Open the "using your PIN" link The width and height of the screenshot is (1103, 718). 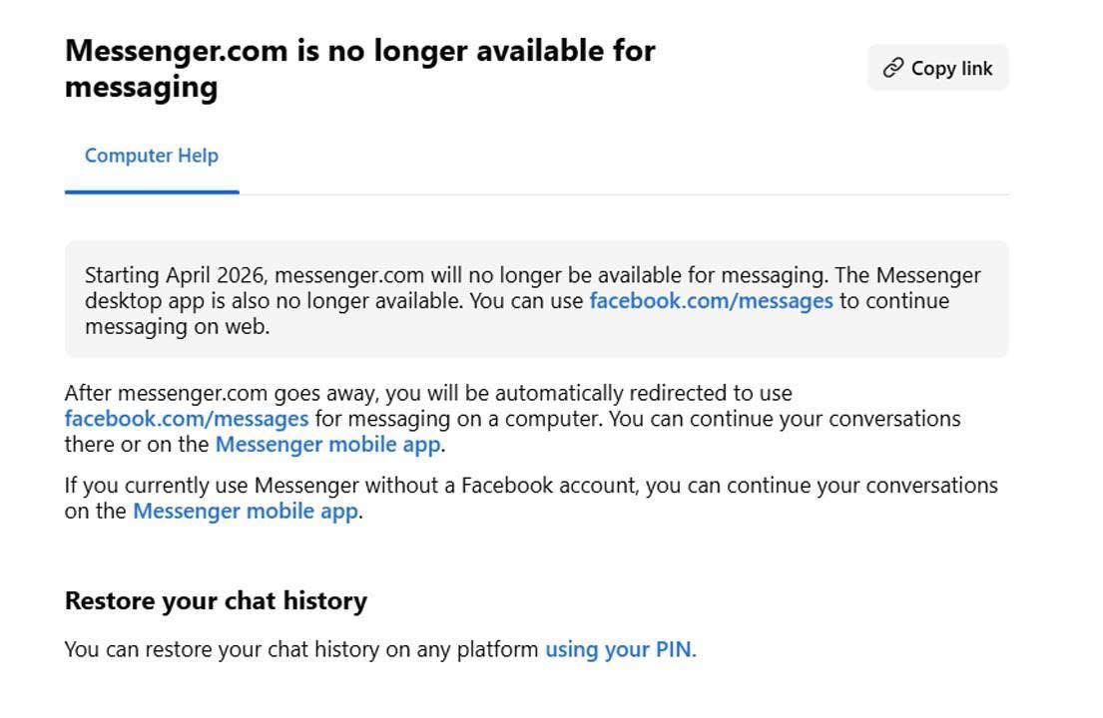point(618,650)
